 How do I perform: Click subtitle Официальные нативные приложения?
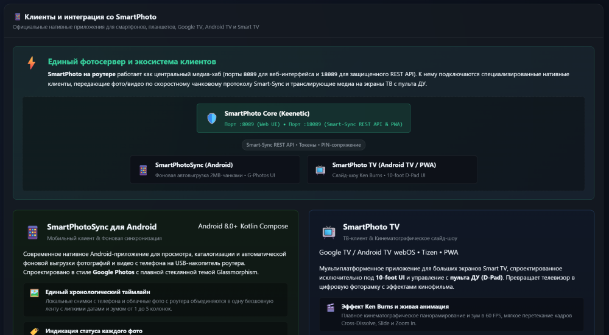tap(136, 27)
